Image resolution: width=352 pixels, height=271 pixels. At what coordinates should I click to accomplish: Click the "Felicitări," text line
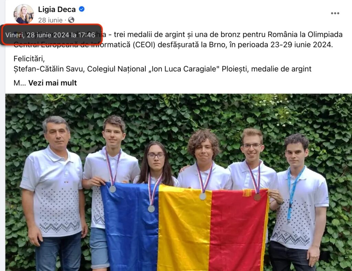click(29, 59)
